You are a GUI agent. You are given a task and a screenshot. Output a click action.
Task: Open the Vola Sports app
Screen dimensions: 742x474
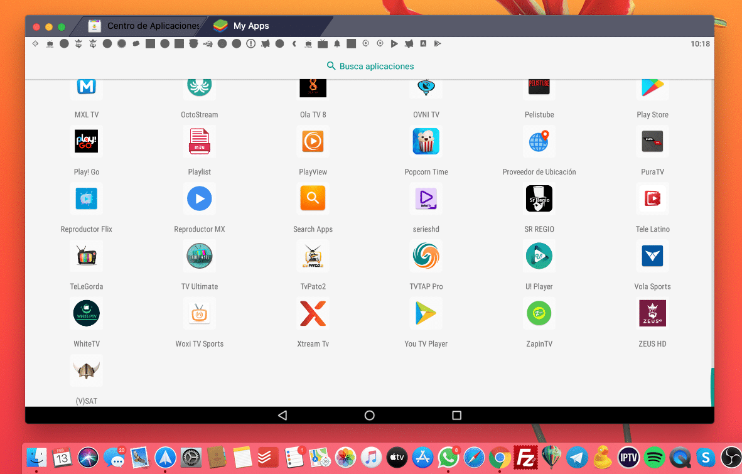point(652,256)
